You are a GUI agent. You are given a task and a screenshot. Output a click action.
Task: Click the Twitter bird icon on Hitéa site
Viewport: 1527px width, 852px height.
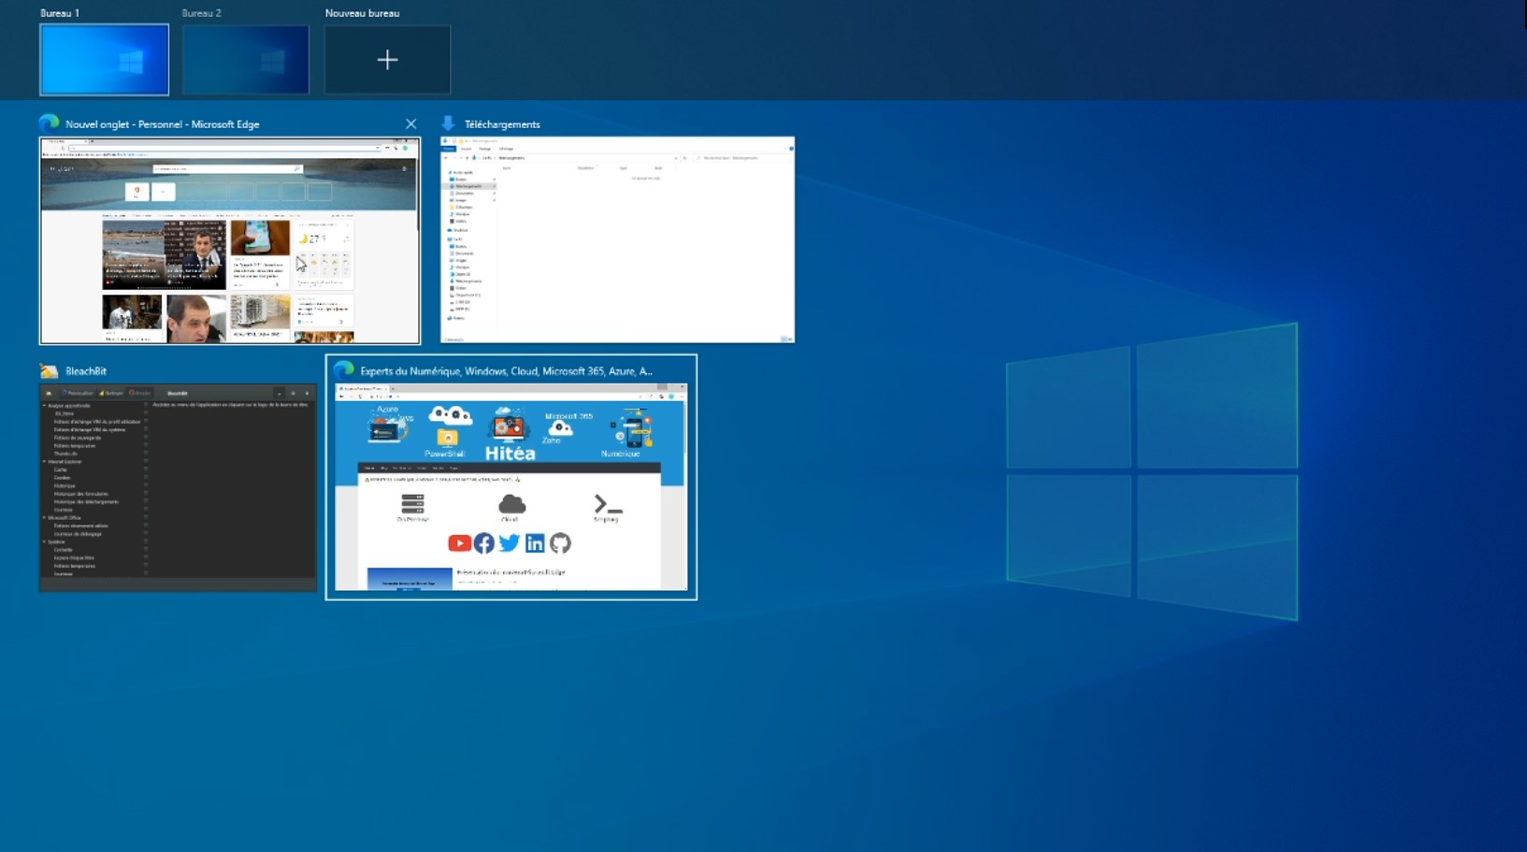[x=509, y=542]
